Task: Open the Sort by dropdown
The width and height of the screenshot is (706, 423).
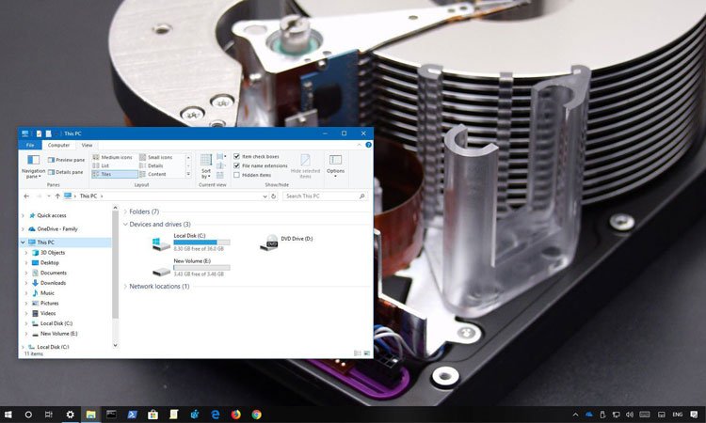Action: point(205,165)
